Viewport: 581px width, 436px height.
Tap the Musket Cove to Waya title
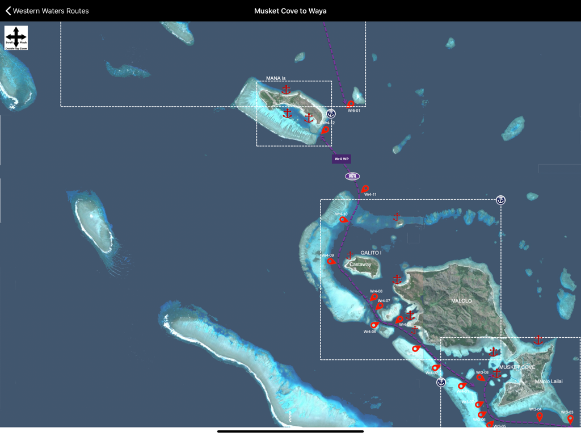coord(290,10)
